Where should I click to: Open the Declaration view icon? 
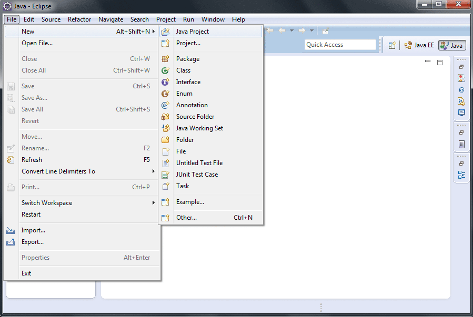point(461,101)
